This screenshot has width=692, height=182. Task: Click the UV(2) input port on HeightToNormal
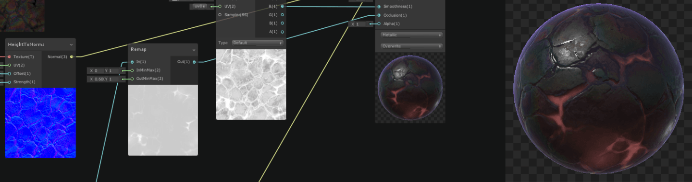[9, 65]
